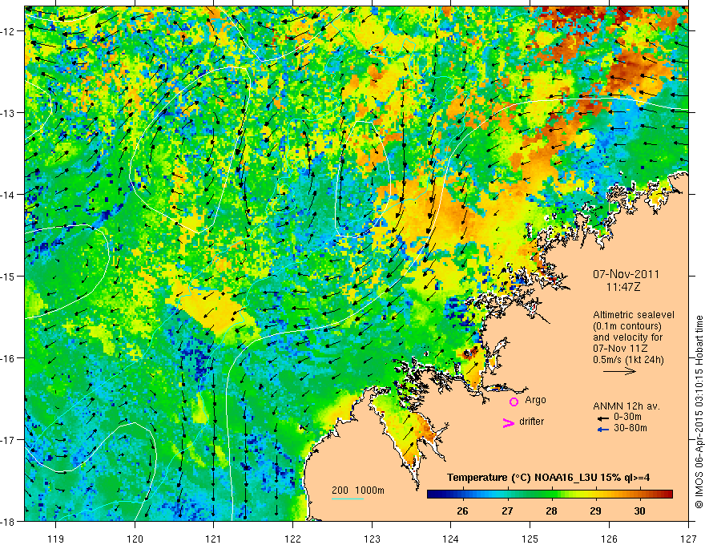Screen dimensions: 705x545
Task: Click the colorbar value 28
Action: tap(551, 511)
